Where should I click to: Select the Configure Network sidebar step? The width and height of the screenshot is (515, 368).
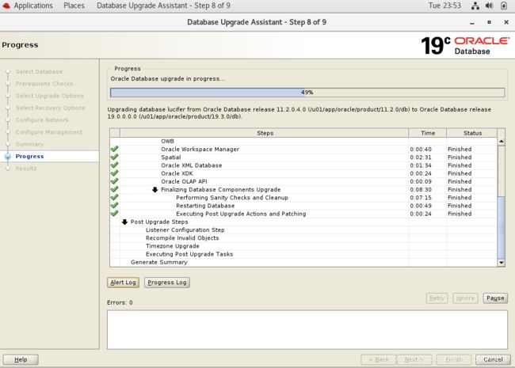[42, 120]
